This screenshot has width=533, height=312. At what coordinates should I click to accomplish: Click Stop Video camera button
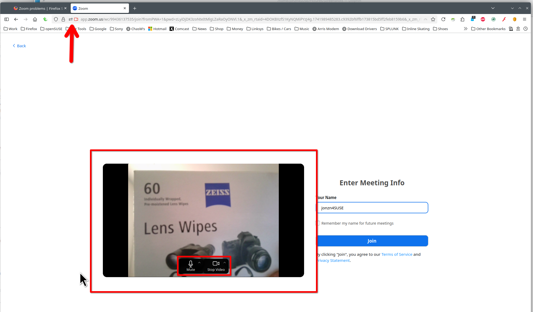coord(216,266)
